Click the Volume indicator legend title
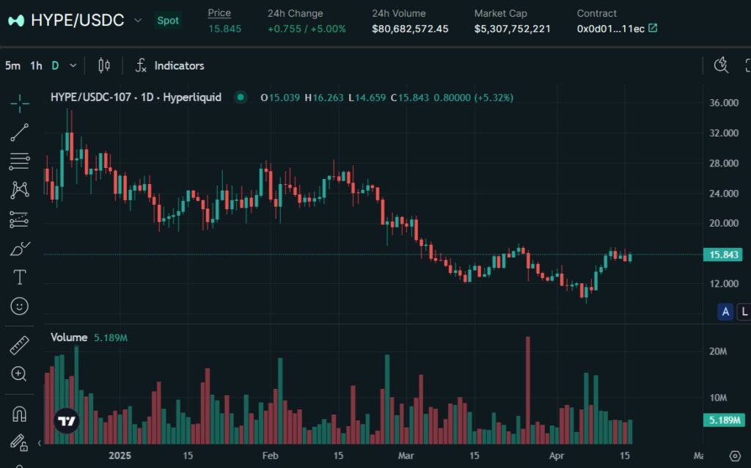 coord(69,337)
